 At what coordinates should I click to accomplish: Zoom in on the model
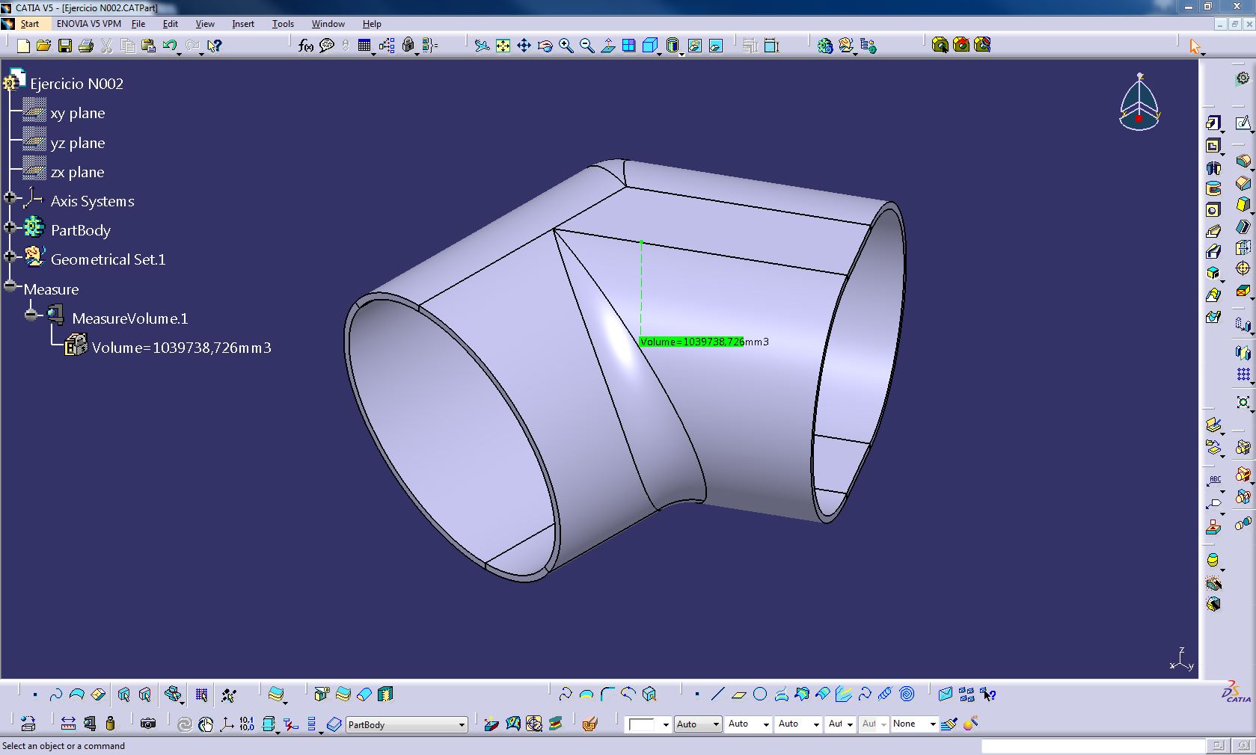click(566, 46)
